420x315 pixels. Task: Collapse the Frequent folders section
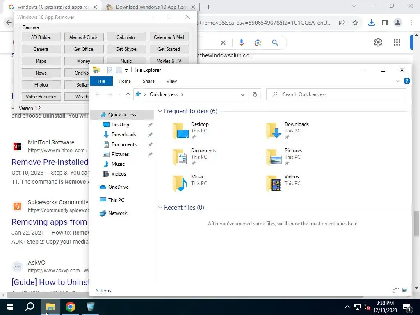coord(160,111)
